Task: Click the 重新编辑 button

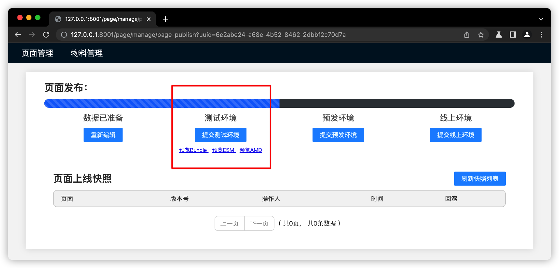Action: pyautogui.click(x=103, y=135)
